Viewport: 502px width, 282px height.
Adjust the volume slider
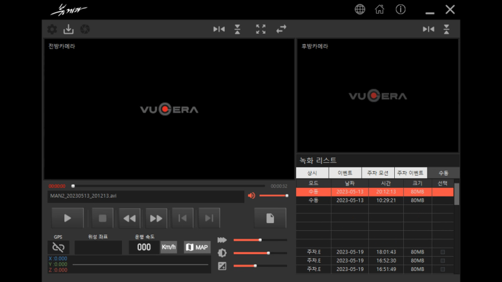(273, 195)
